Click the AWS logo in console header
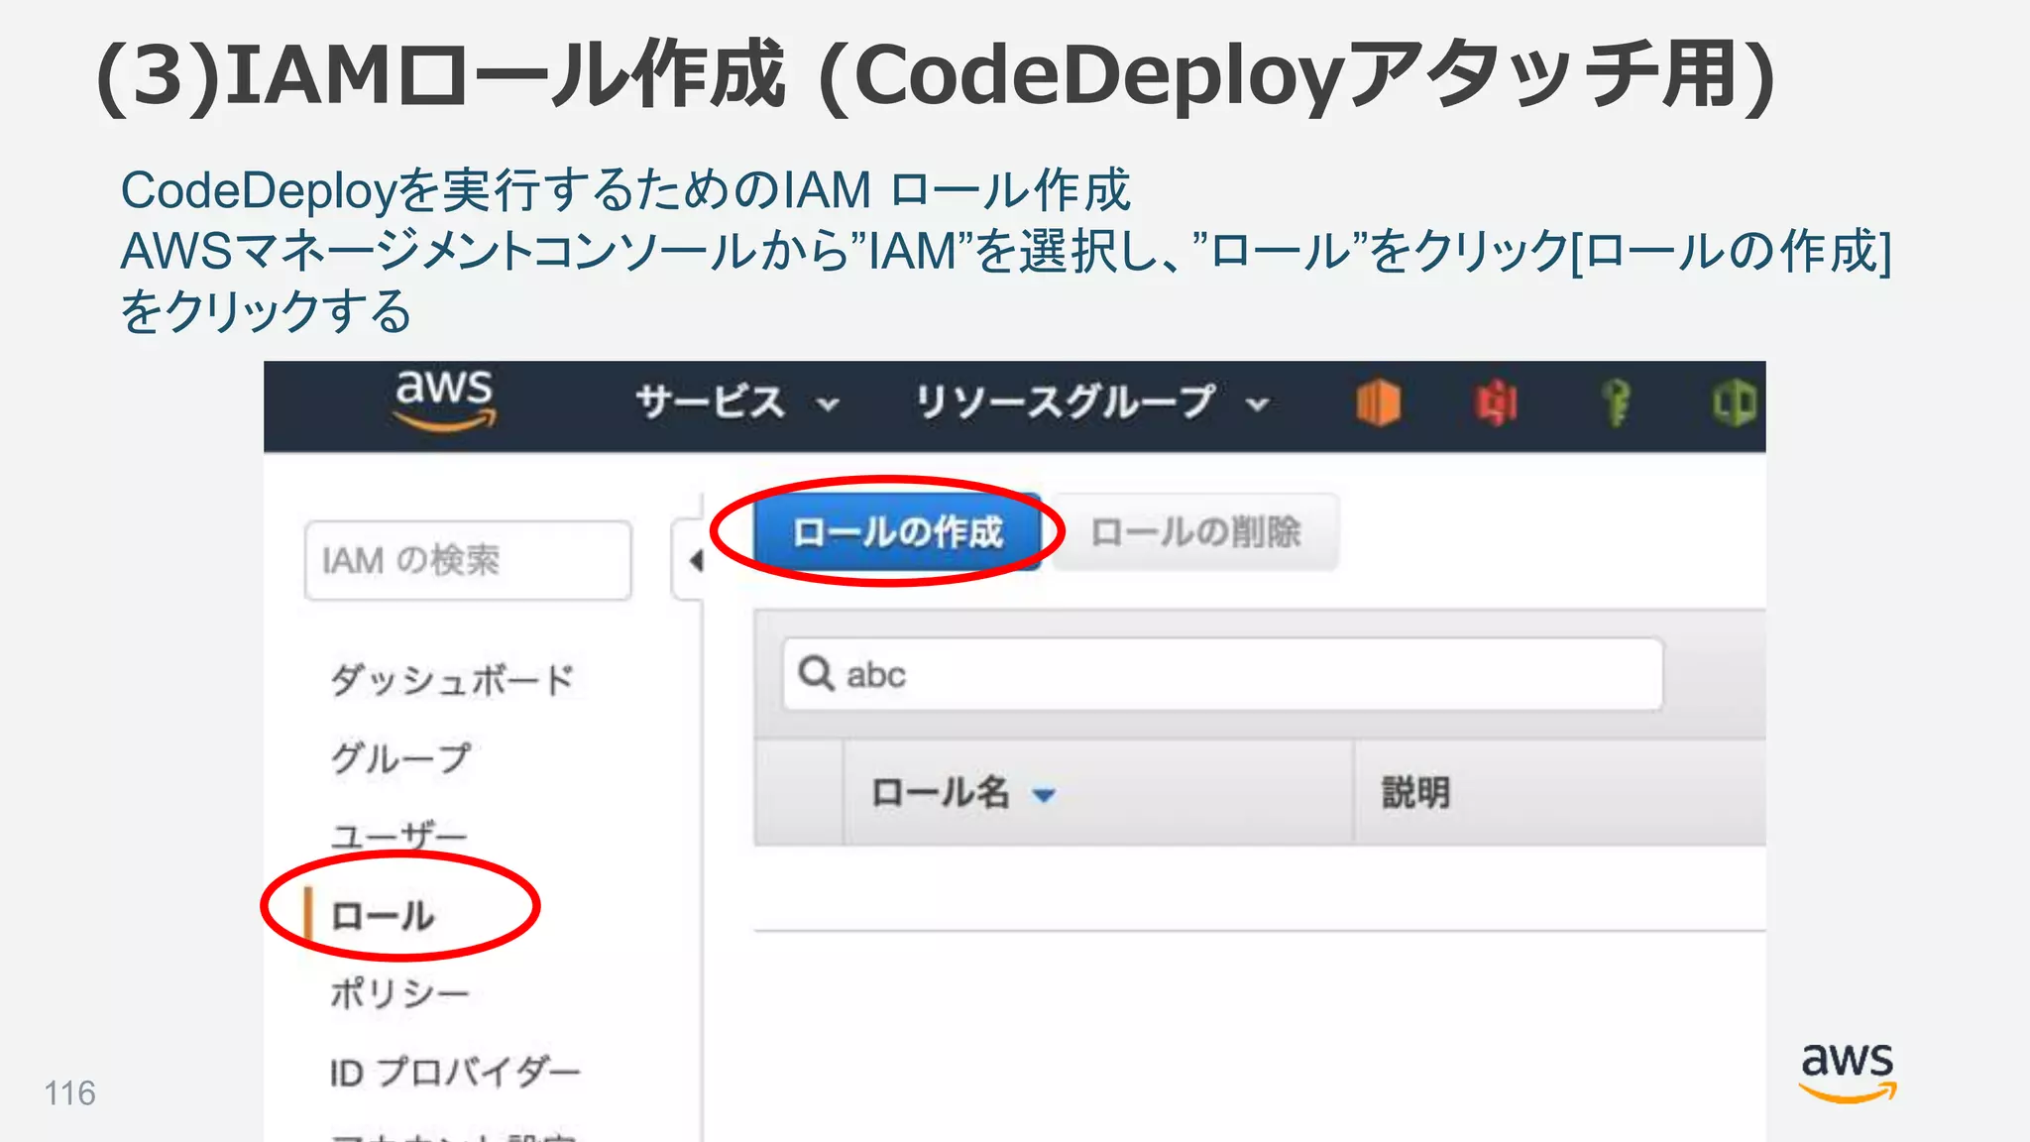This screenshot has width=2030, height=1142. pyautogui.click(x=444, y=401)
